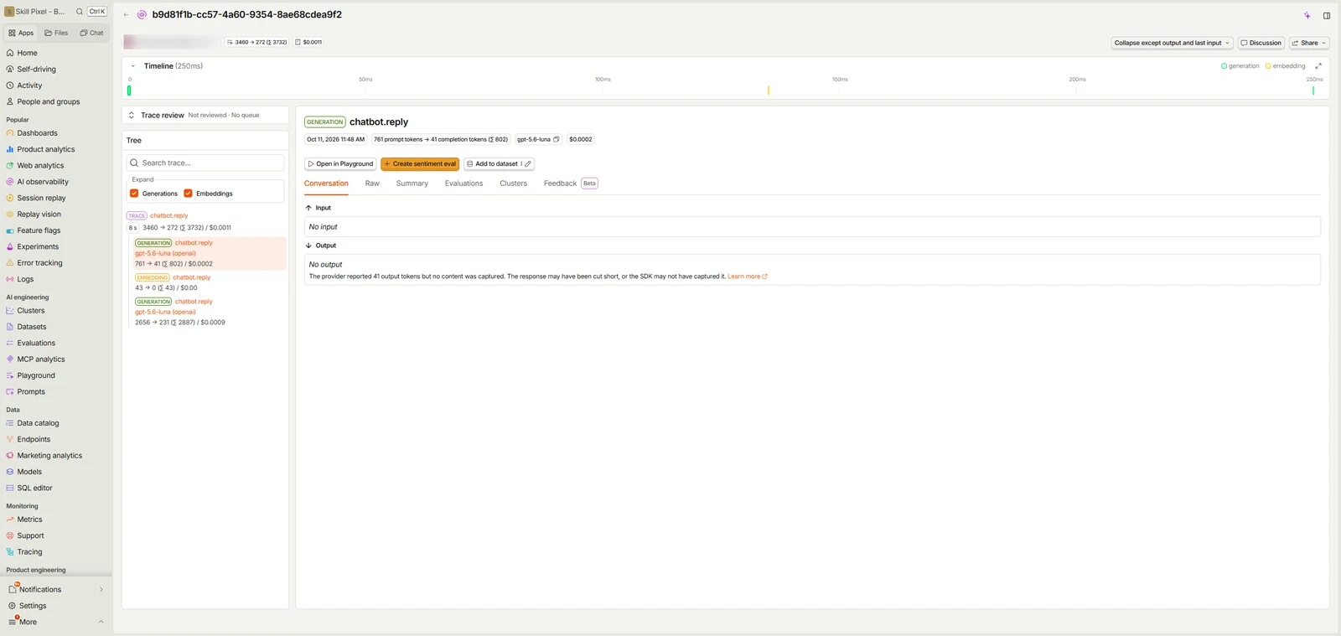Click the back arrow beside trace ID
The width and height of the screenshot is (1341, 636).
(x=127, y=15)
